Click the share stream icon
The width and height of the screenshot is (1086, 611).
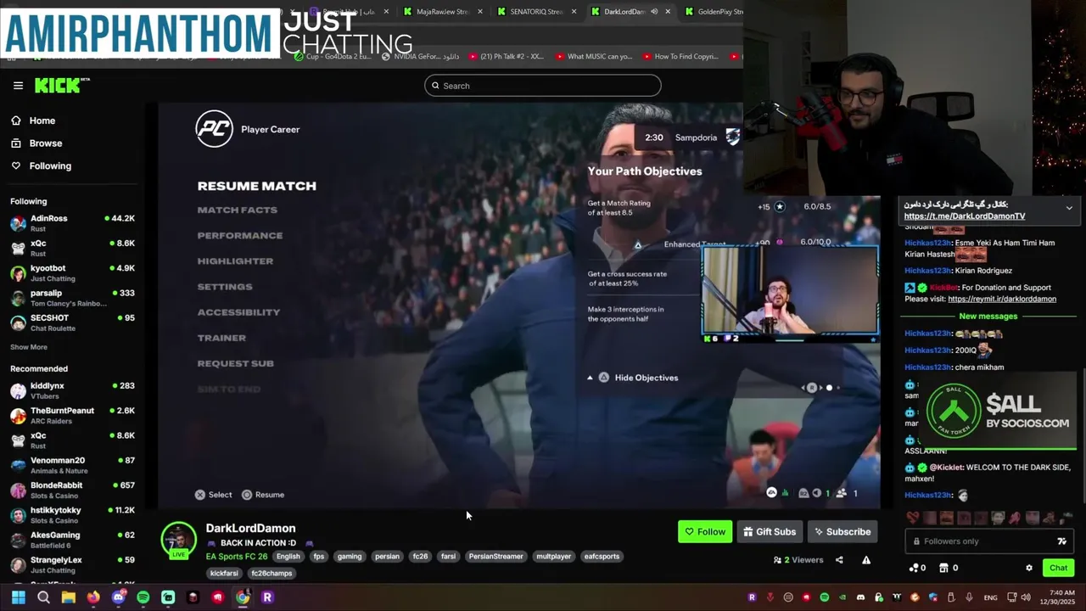839,560
